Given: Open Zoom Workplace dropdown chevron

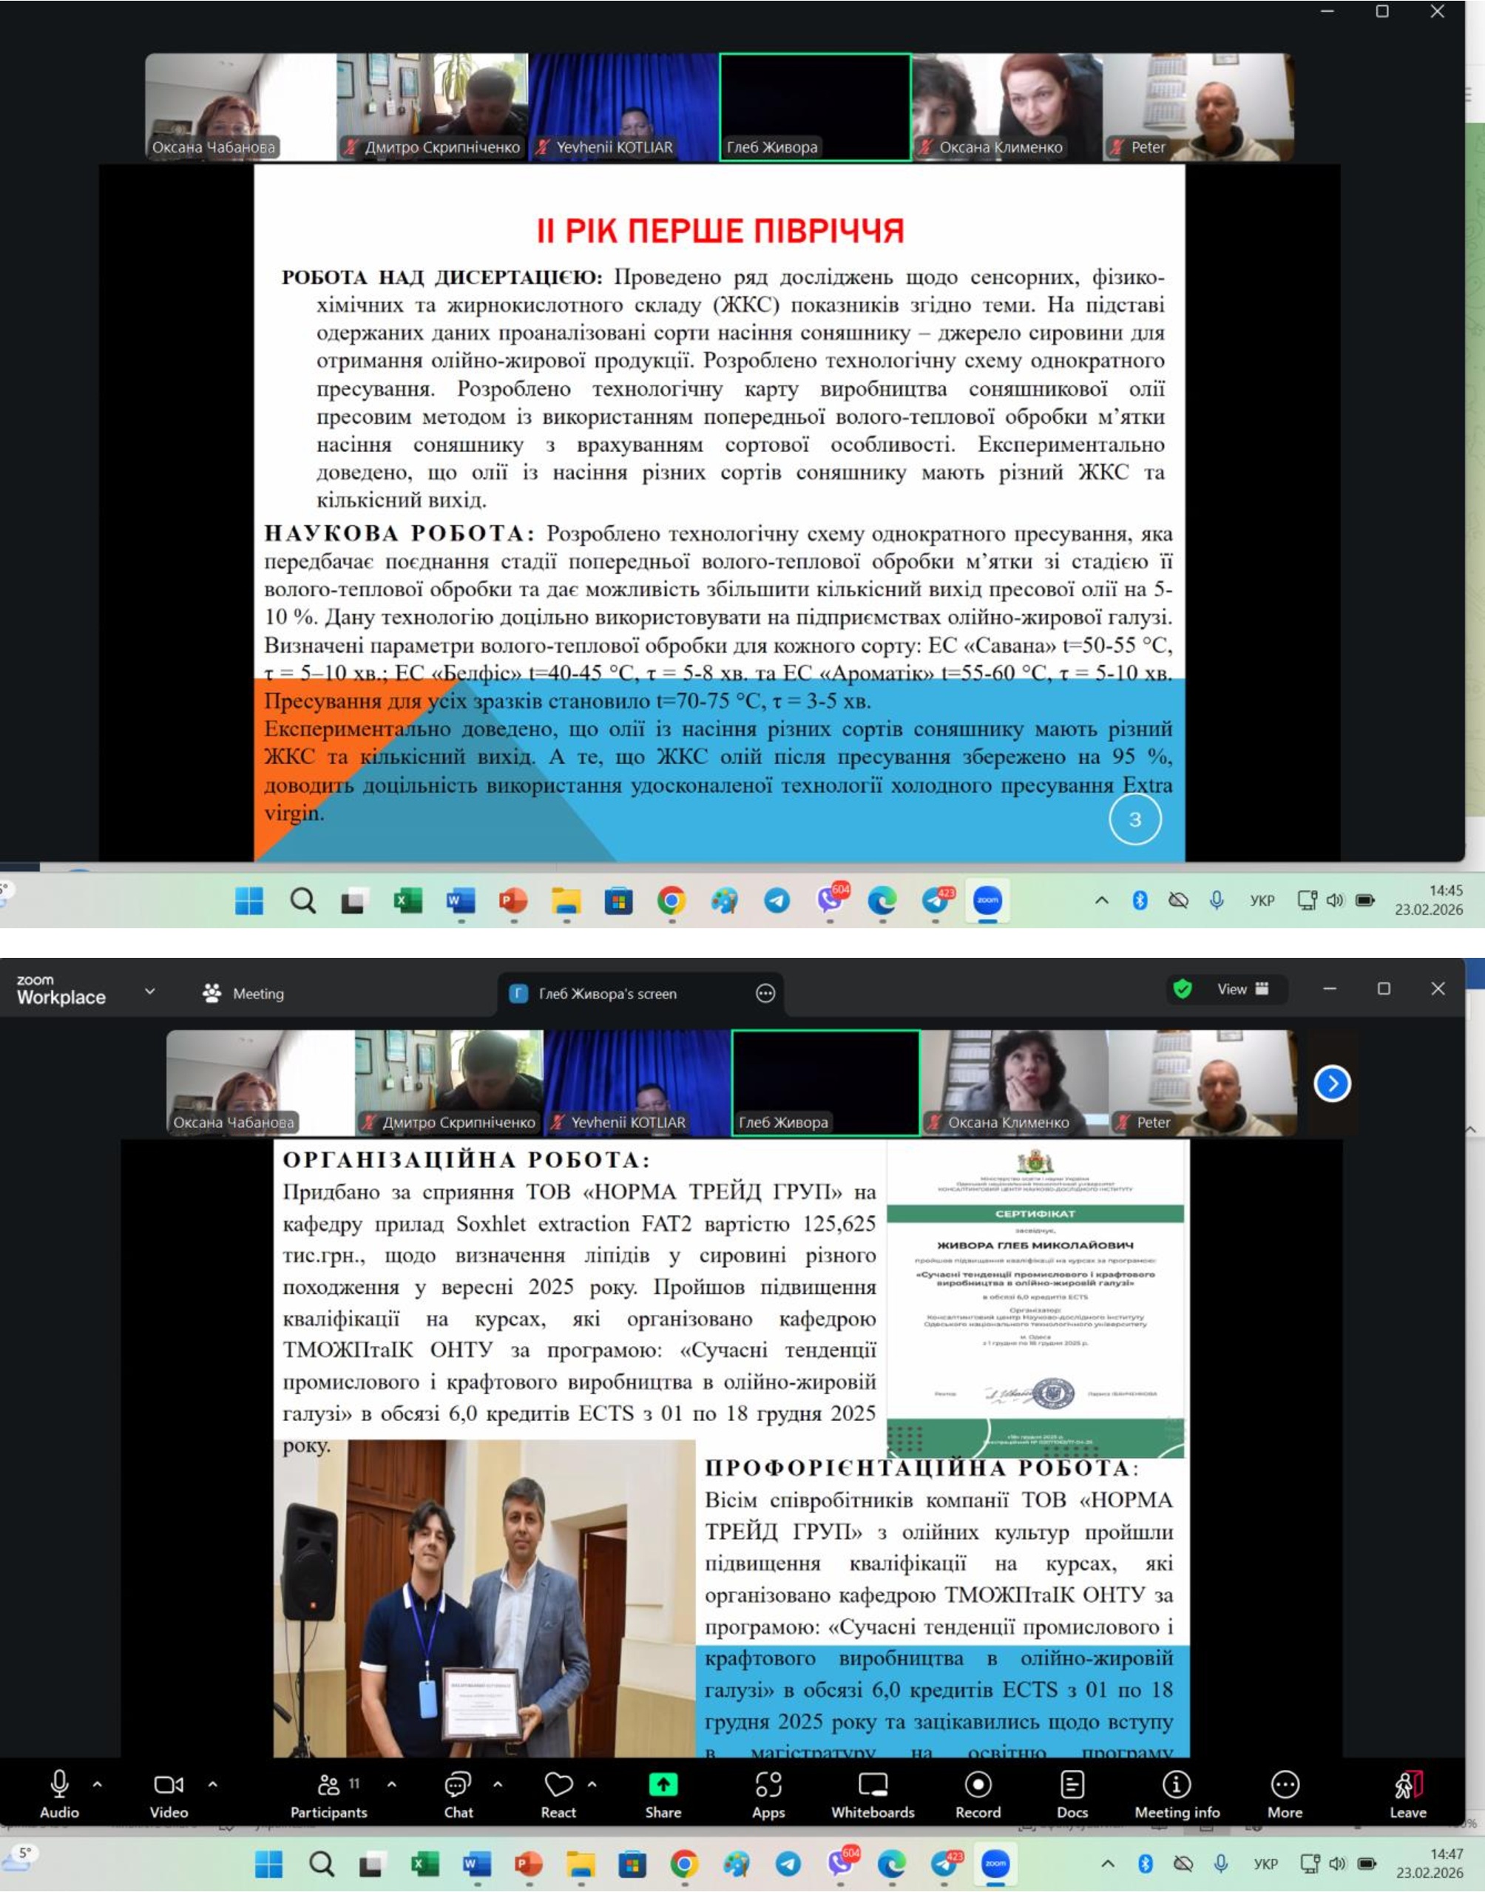Looking at the screenshot, I should (149, 991).
